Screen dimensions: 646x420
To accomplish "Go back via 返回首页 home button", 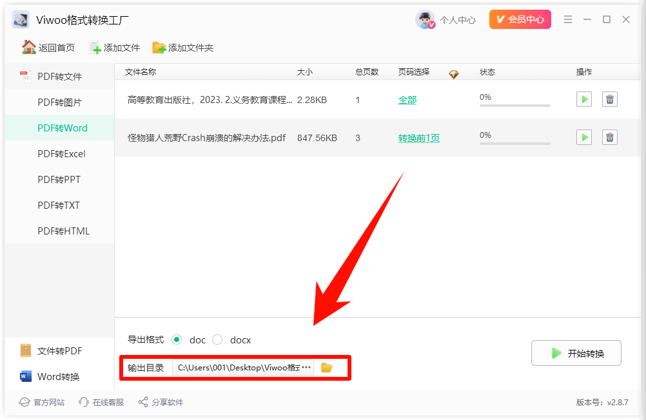I will coord(48,48).
